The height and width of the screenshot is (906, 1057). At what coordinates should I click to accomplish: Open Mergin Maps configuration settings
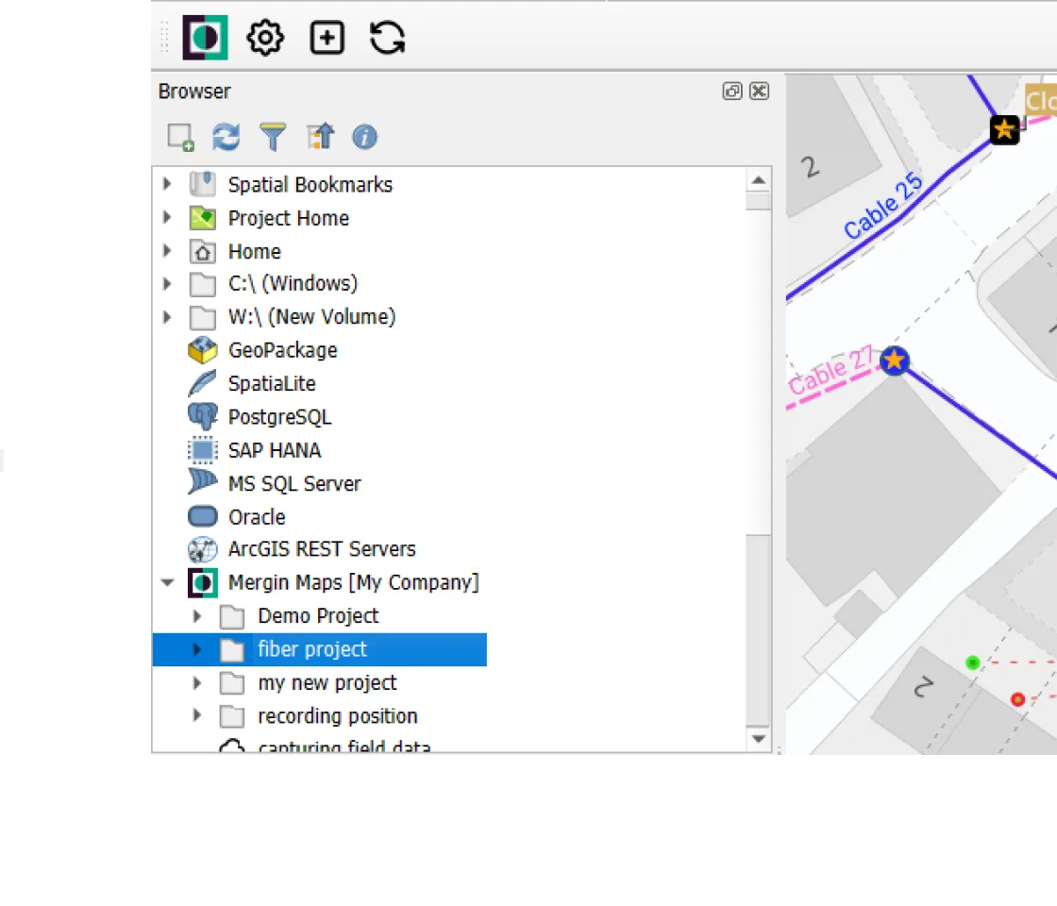[x=265, y=38]
